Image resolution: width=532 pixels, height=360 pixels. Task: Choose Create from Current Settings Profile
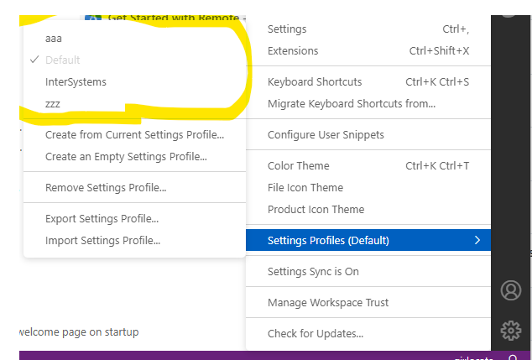click(135, 135)
